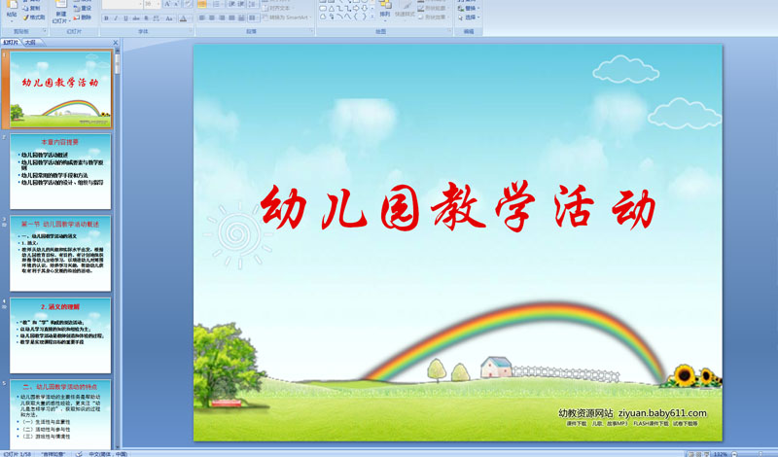This screenshot has height=457, width=778.
Task: Select slide 1 thumbnail 幼儿园教学活动
Action: pyautogui.click(x=60, y=88)
